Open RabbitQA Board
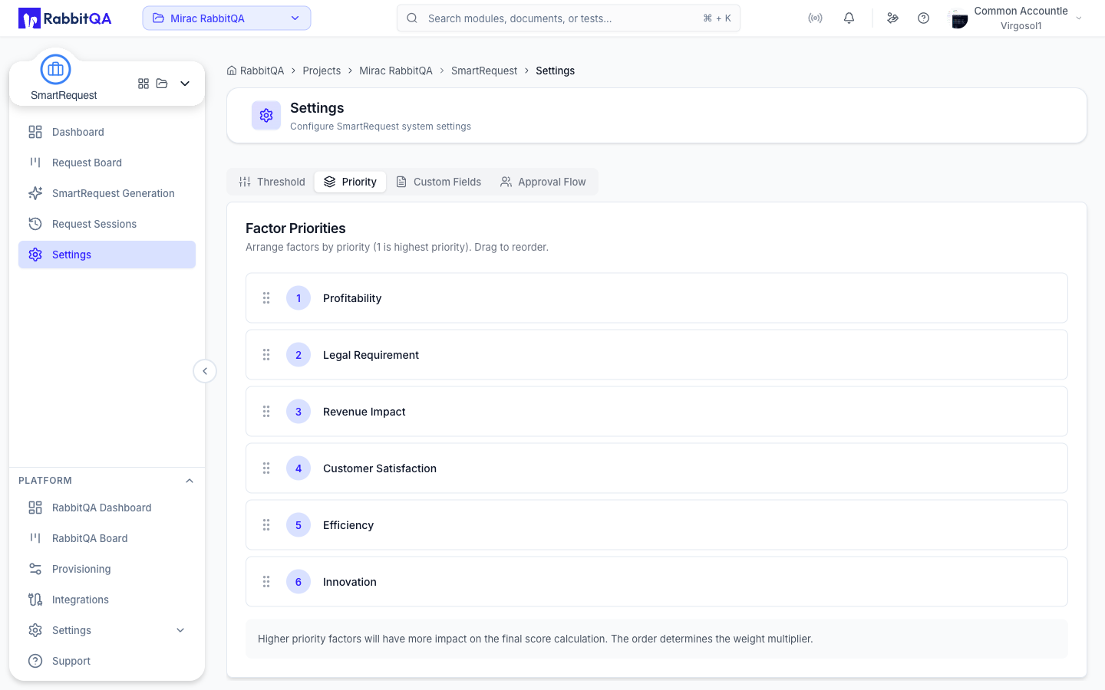1105x690 pixels. [107, 538]
